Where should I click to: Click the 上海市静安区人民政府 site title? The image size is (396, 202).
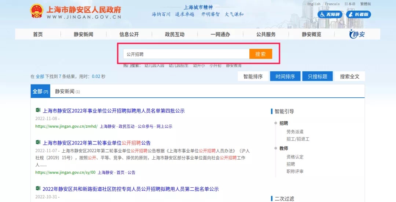(84, 10)
